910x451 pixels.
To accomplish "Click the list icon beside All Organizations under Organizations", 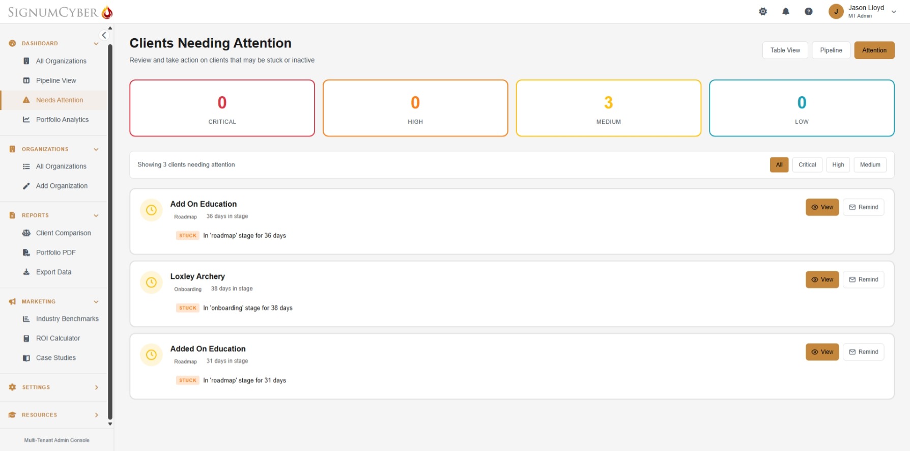I will pyautogui.click(x=26, y=166).
